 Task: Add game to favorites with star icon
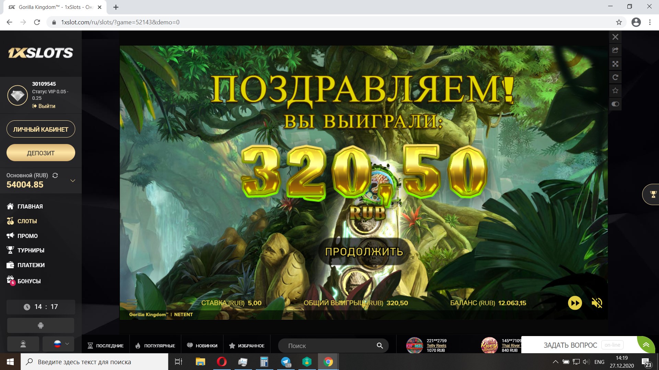tap(615, 91)
